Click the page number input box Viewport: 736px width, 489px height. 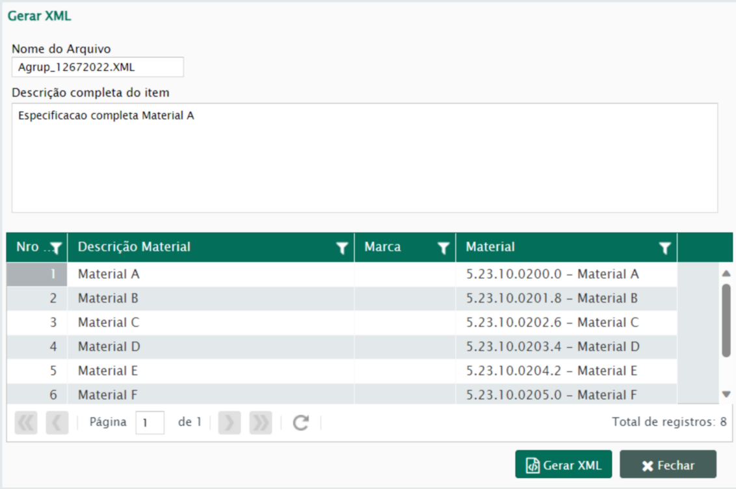(150, 423)
